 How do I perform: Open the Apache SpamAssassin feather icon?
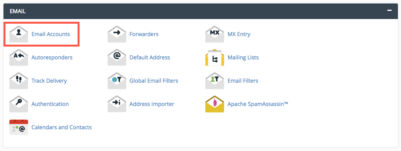click(x=215, y=104)
